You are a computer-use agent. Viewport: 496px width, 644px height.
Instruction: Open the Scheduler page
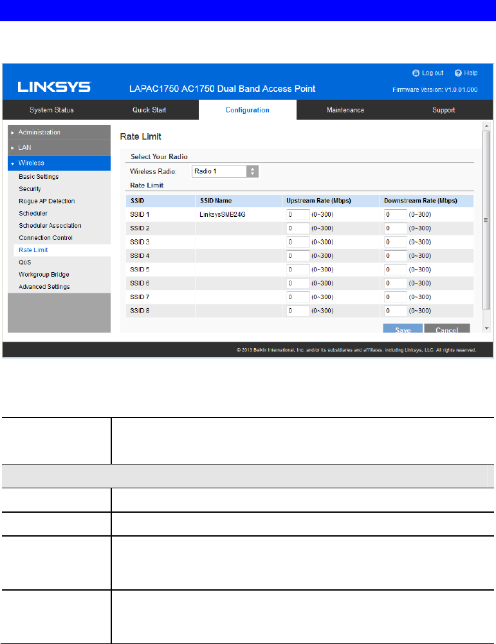point(33,214)
